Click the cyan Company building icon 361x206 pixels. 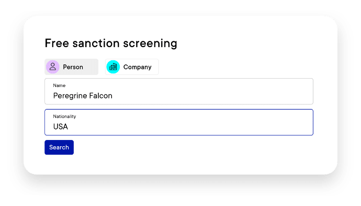point(113,67)
